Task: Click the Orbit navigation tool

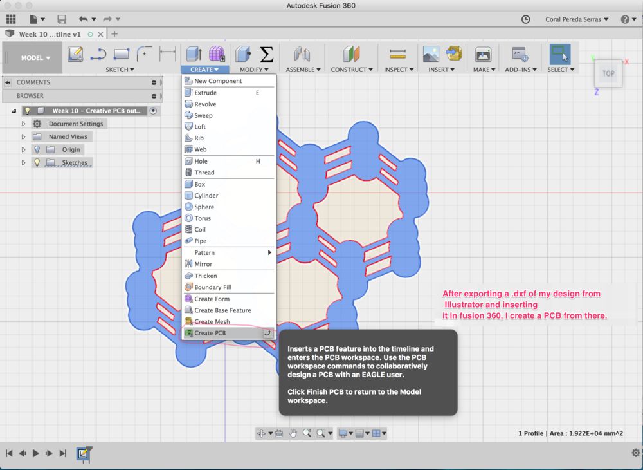Action: 261,433
